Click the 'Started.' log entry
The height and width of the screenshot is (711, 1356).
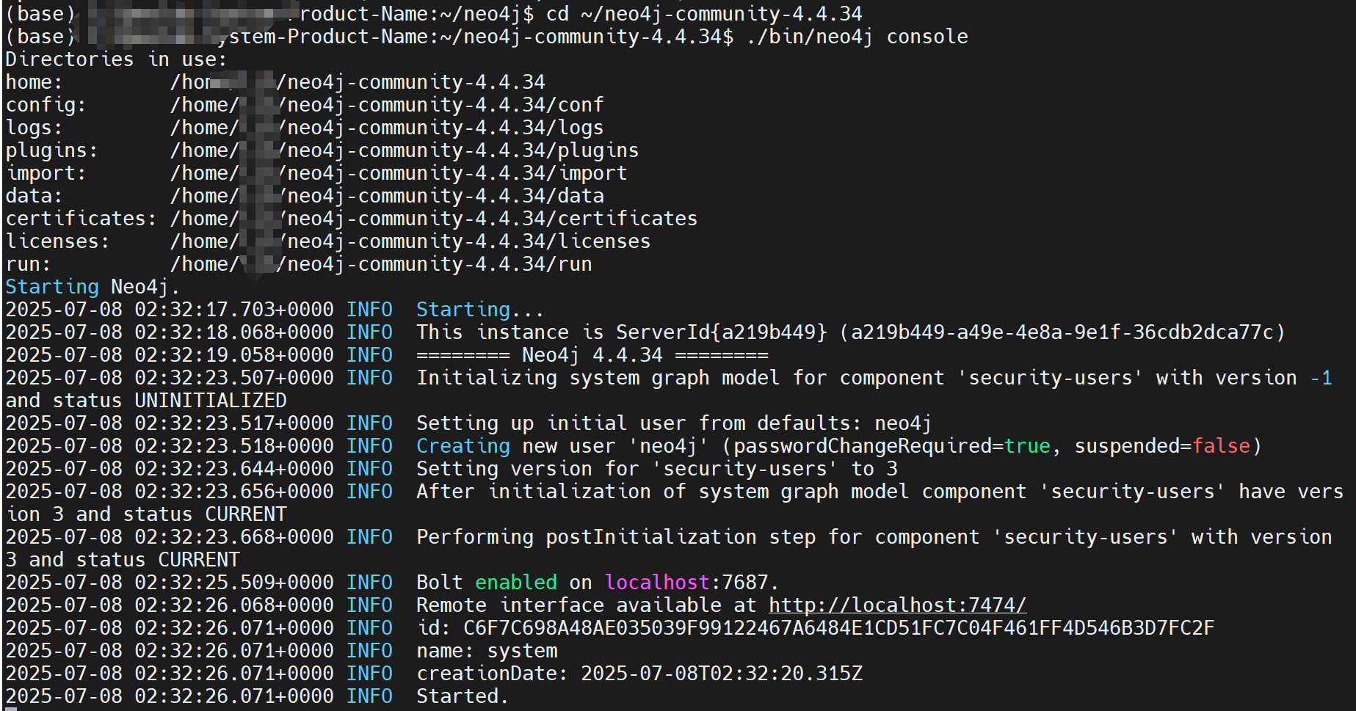(459, 696)
